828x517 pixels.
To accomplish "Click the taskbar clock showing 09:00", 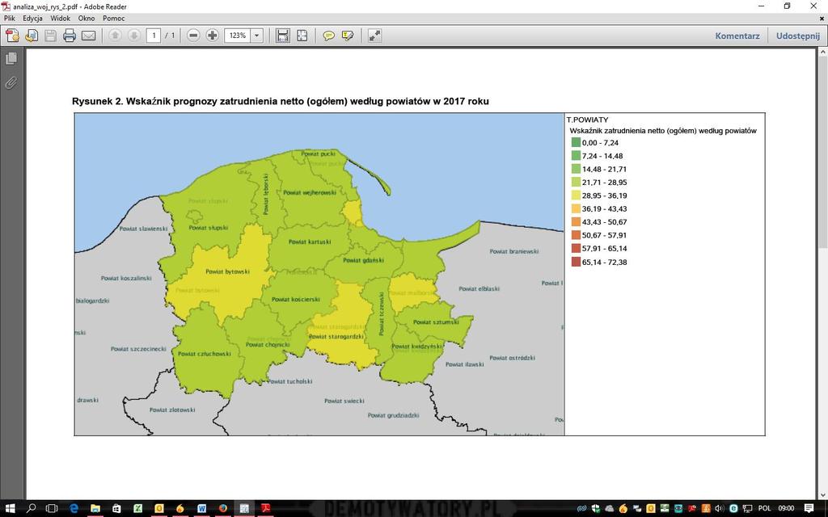I will click(x=786, y=509).
